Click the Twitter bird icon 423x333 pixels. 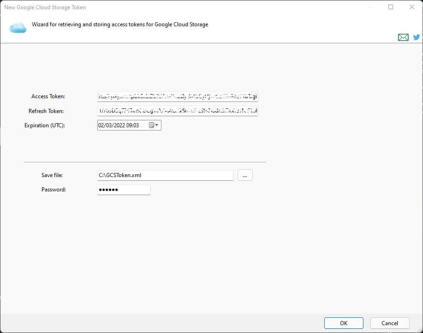[416, 37]
